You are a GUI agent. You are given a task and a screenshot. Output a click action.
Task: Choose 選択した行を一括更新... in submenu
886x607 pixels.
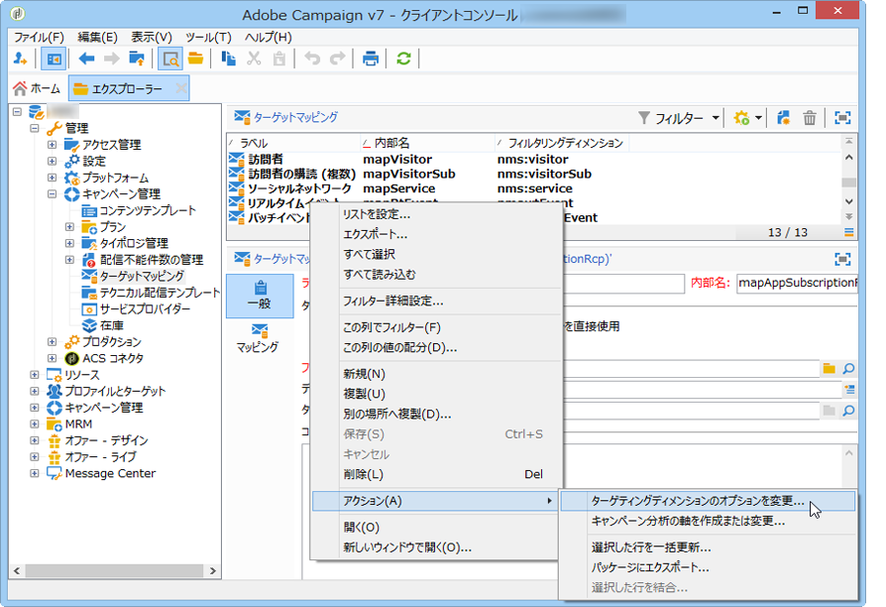(708, 547)
